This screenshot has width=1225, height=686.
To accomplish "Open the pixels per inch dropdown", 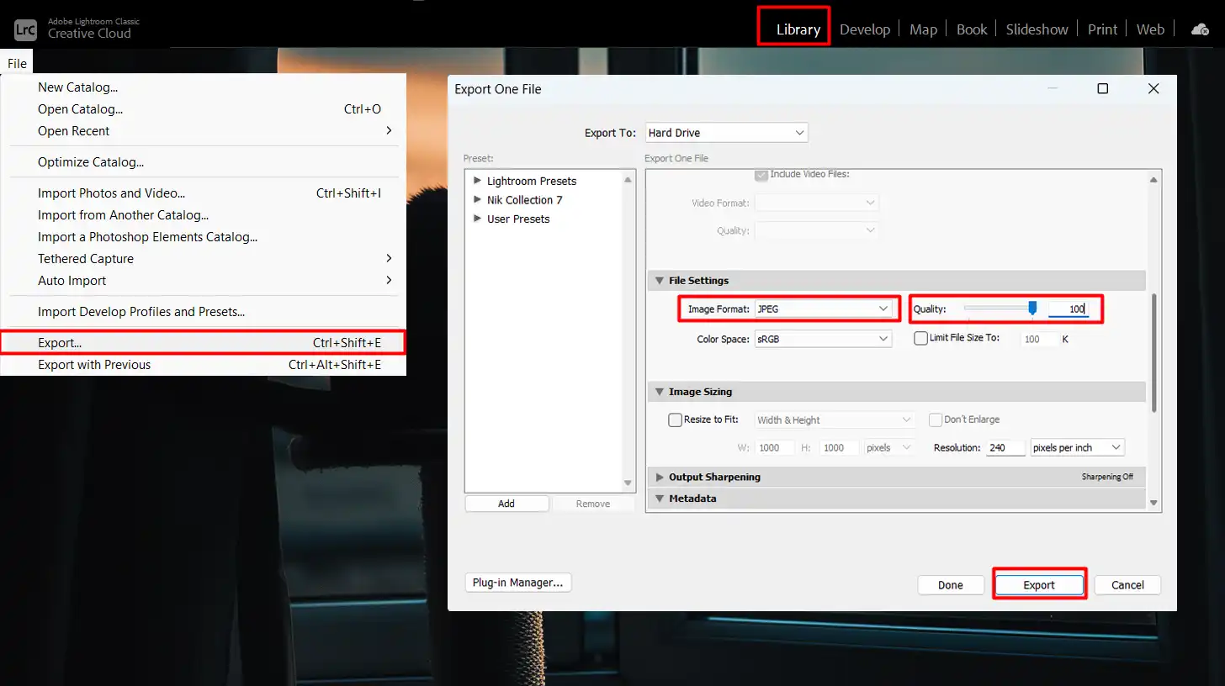I will pyautogui.click(x=1077, y=448).
